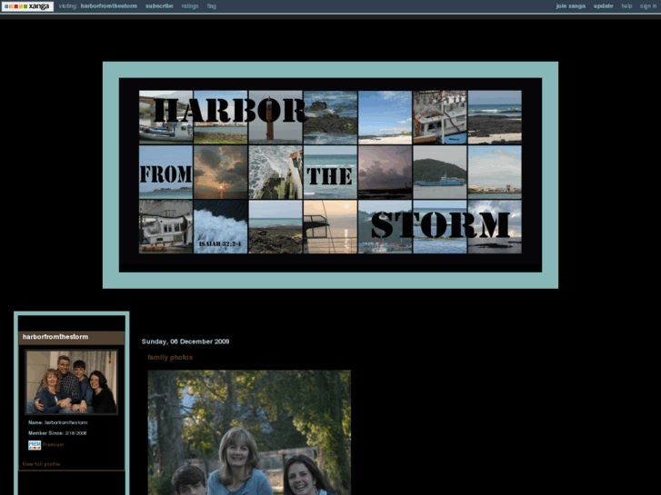
Task: Flag this site from the top bar
Action: [x=212, y=6]
